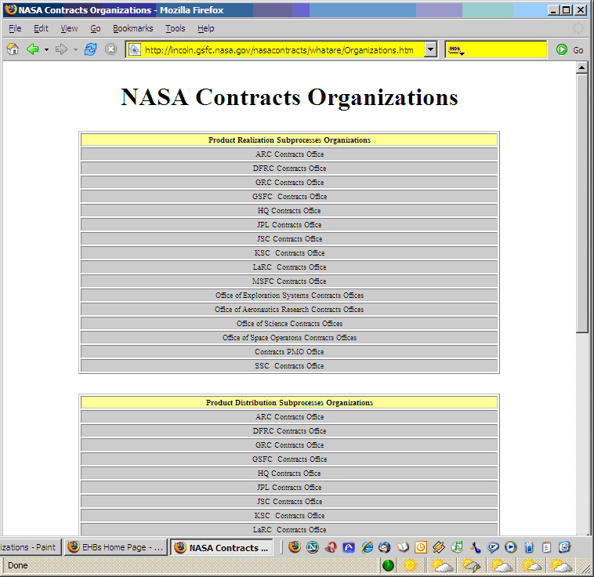Click KSC Contracts Office under Product Distribution
The height and width of the screenshot is (577, 594).
[x=289, y=515]
